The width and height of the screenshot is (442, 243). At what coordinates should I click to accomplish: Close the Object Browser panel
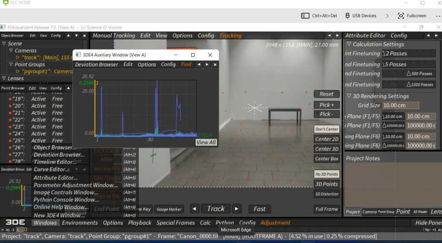[84, 35]
